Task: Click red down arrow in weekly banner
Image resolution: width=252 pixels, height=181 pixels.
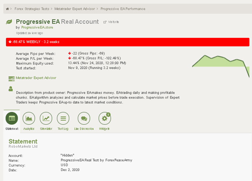Action: tap(10, 42)
